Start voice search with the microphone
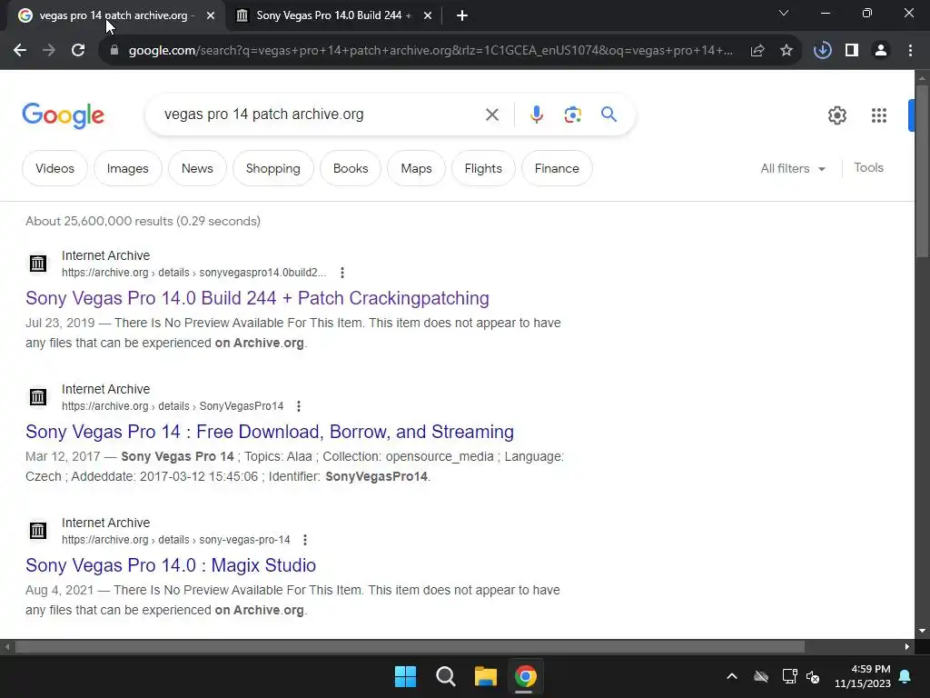 pos(536,115)
